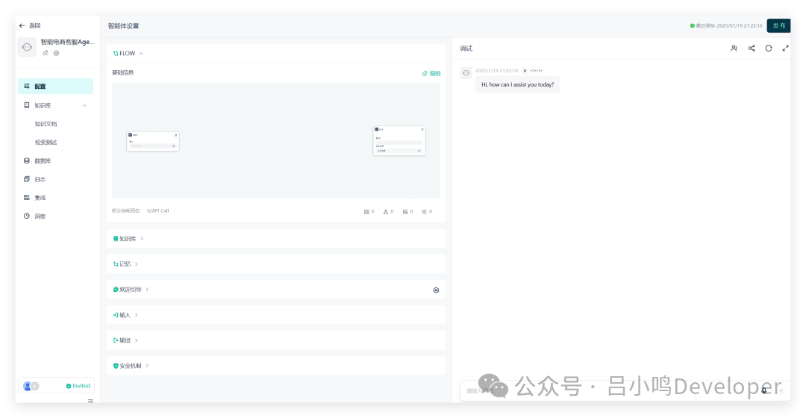Click the grid components count icon

[x=366, y=212]
